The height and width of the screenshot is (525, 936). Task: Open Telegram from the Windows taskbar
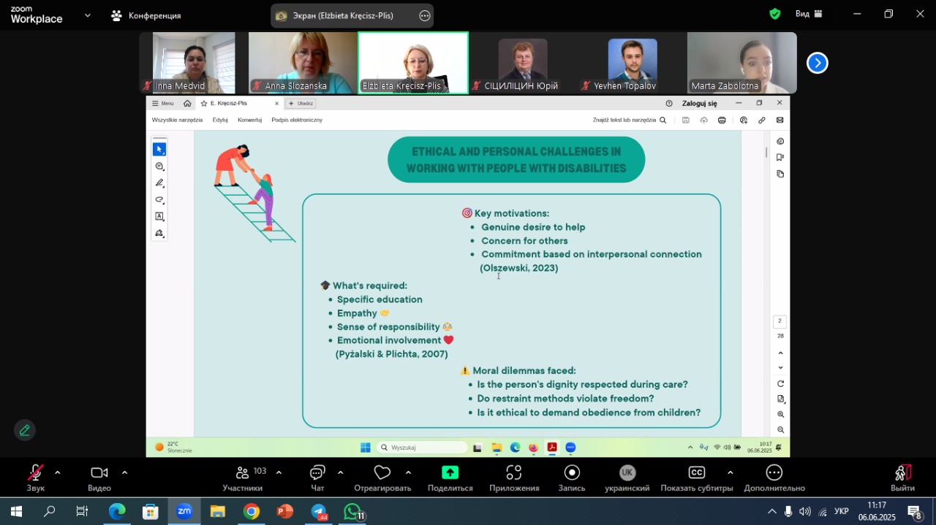click(x=319, y=512)
